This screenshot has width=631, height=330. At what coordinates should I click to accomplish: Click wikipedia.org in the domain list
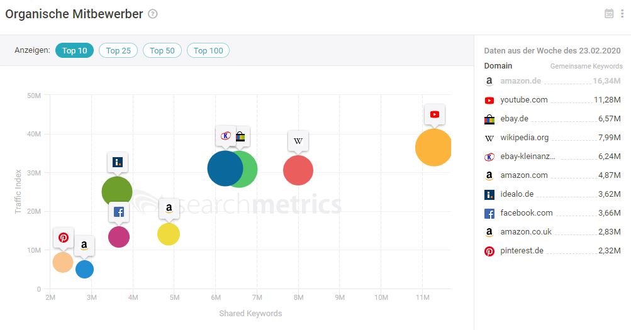tap(524, 138)
